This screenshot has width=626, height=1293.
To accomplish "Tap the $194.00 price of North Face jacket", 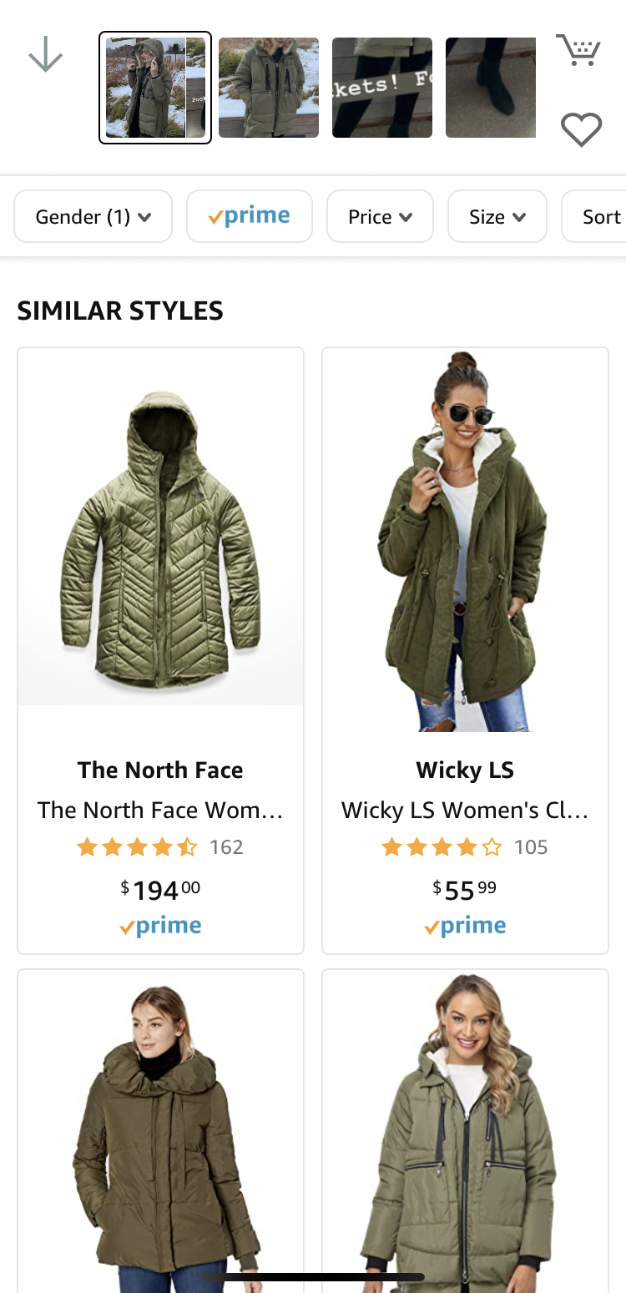I will (x=160, y=890).
